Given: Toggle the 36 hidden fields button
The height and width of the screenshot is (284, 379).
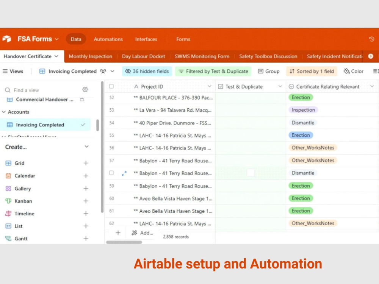Looking at the screenshot, I should click(x=147, y=71).
